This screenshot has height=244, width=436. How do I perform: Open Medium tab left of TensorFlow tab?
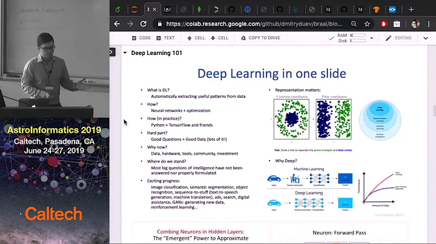pos(360,10)
